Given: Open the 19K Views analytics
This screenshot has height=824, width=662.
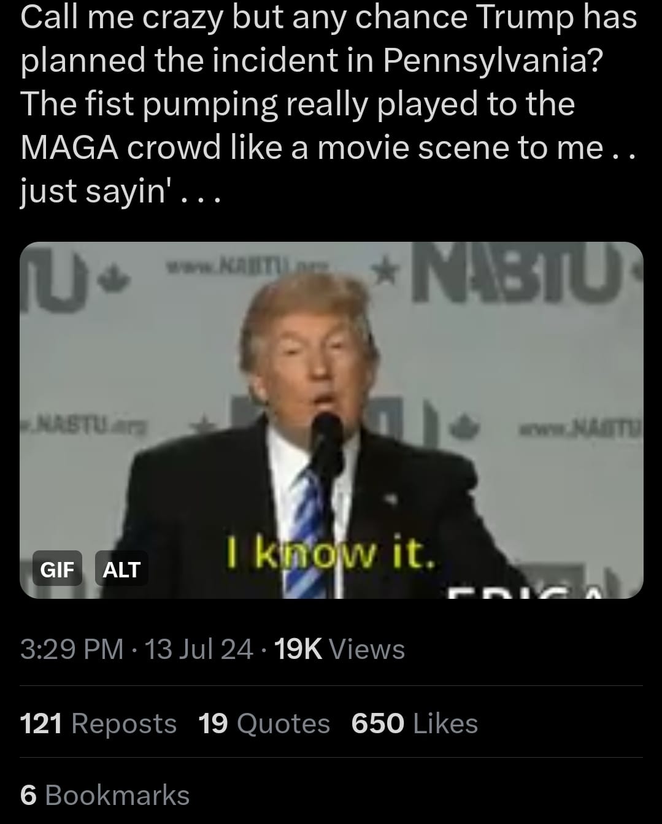Looking at the screenshot, I should 339,649.
